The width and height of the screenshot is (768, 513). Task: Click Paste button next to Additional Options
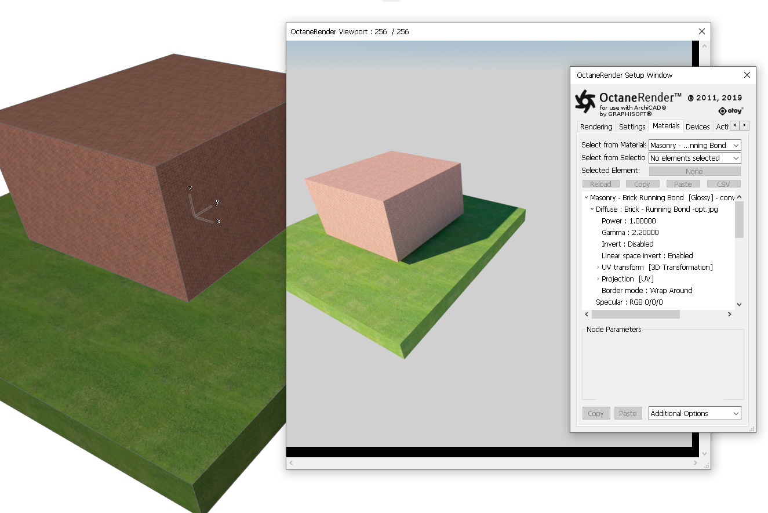click(x=628, y=413)
